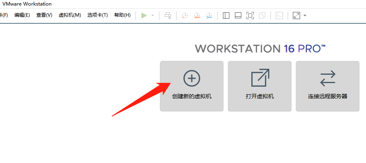
Task: Click the stretch guest display icon
Action: coord(296,16)
